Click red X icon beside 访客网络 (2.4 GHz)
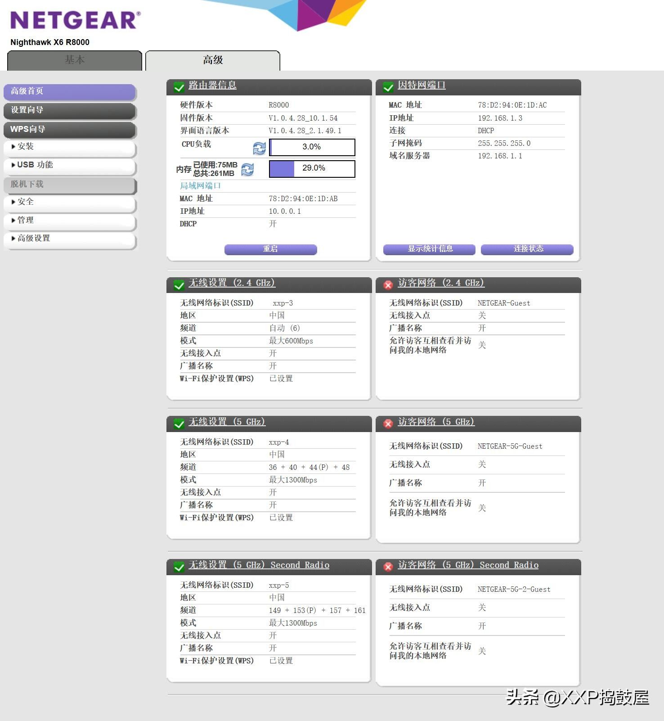The height and width of the screenshot is (721, 664). [388, 285]
